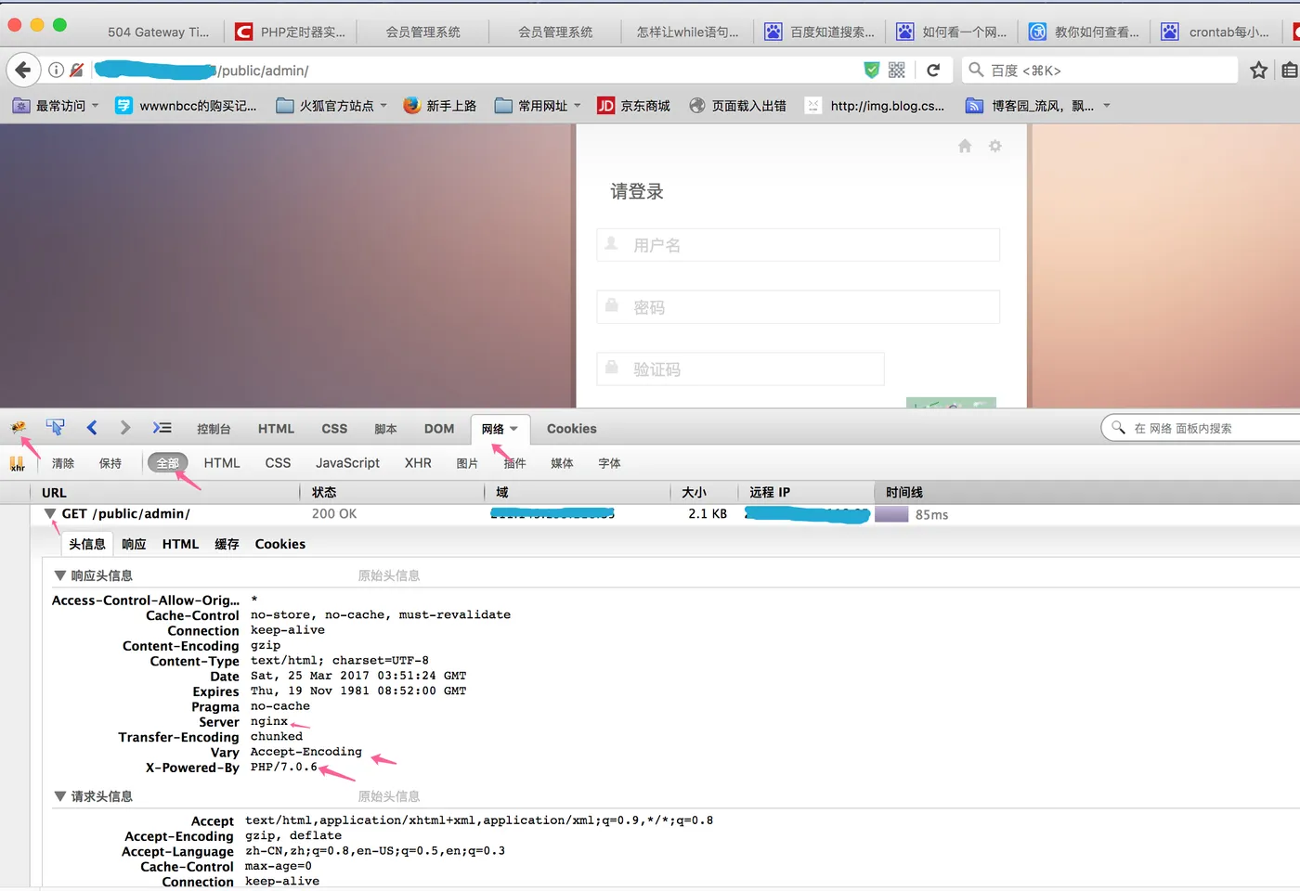
Task: Click the home icon on the login card
Action: (965, 146)
